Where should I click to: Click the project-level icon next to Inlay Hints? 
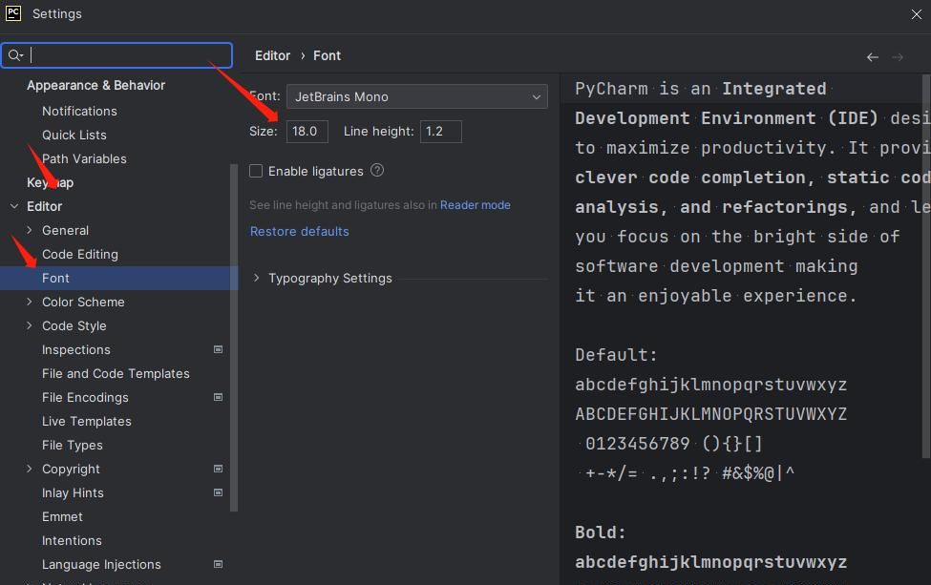(218, 493)
